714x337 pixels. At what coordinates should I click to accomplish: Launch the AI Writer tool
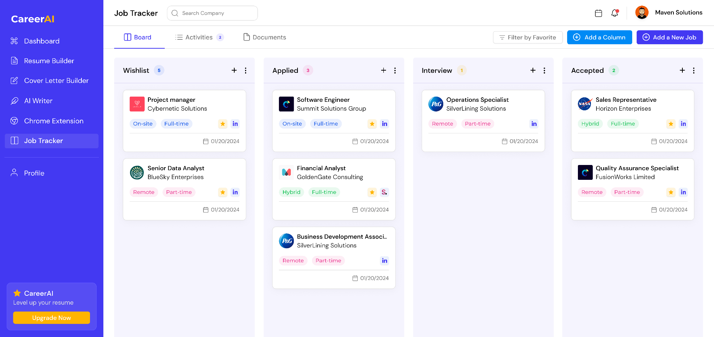tap(38, 101)
